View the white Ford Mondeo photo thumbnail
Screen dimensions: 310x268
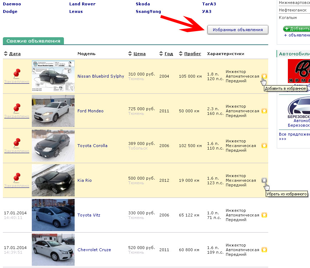point(53,111)
